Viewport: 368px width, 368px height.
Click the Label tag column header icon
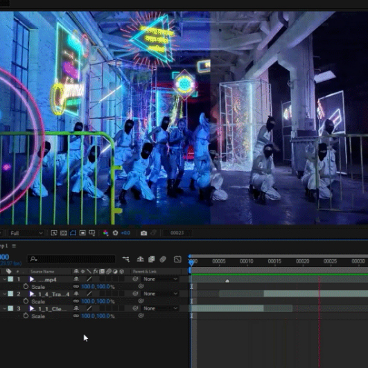(x=9, y=271)
